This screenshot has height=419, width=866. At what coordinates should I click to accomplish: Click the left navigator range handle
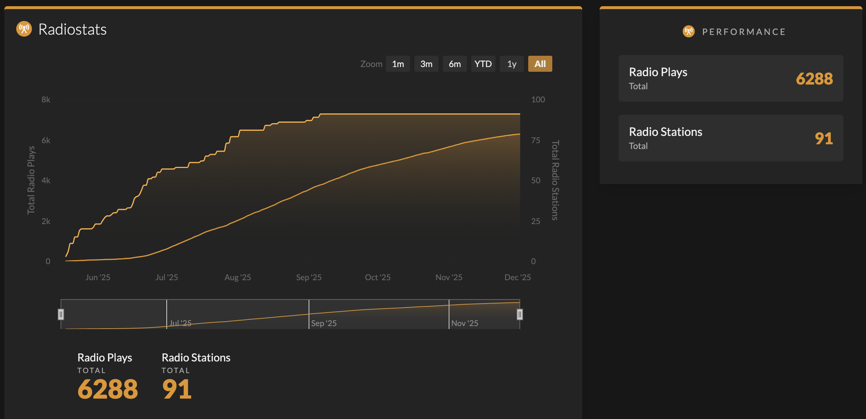[61, 314]
